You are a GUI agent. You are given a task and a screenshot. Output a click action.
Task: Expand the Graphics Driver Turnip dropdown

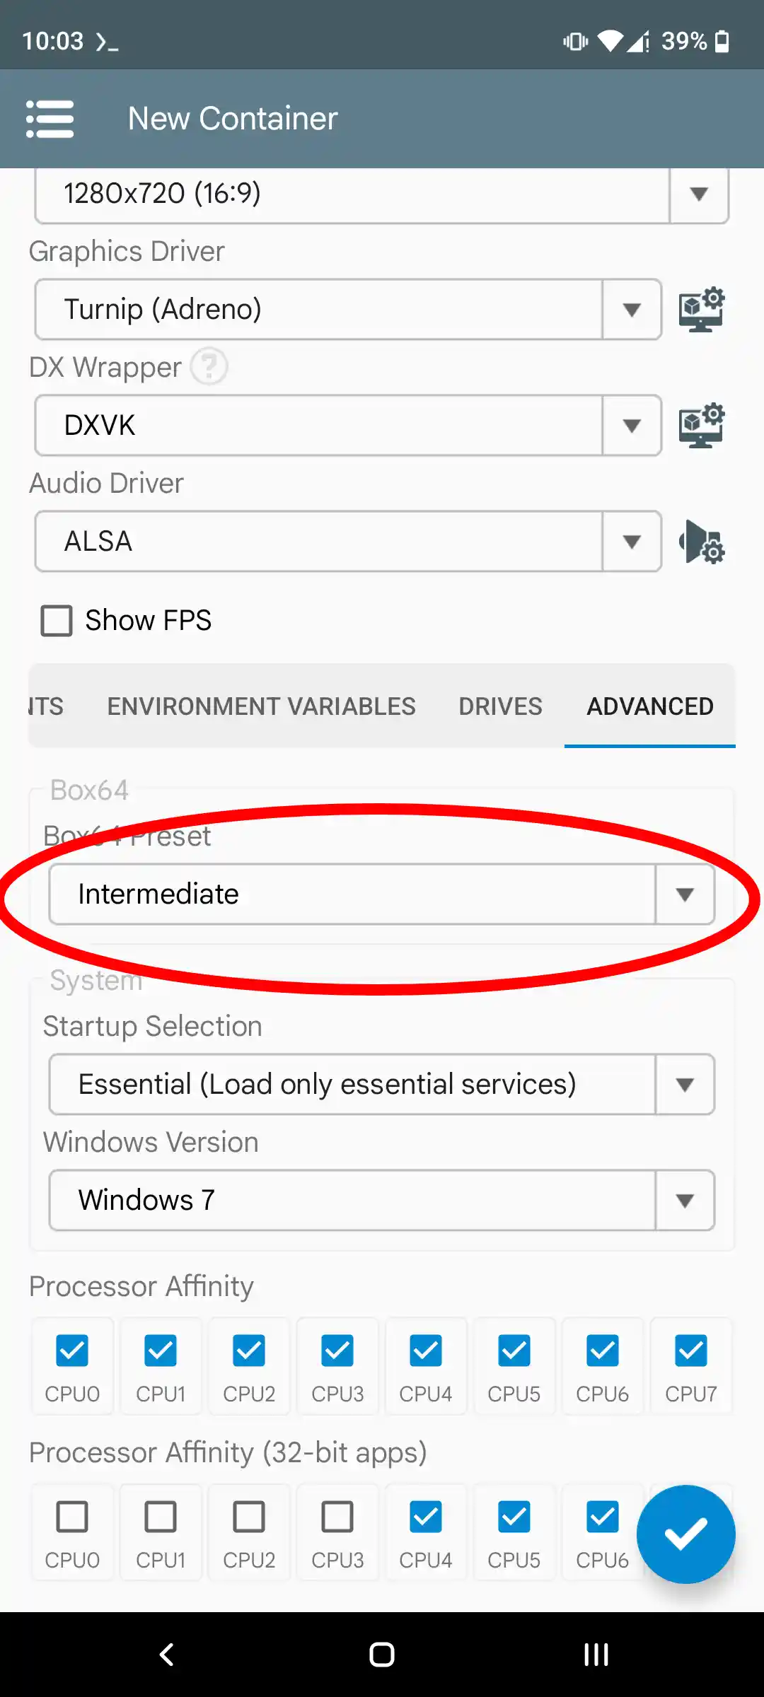pos(348,309)
